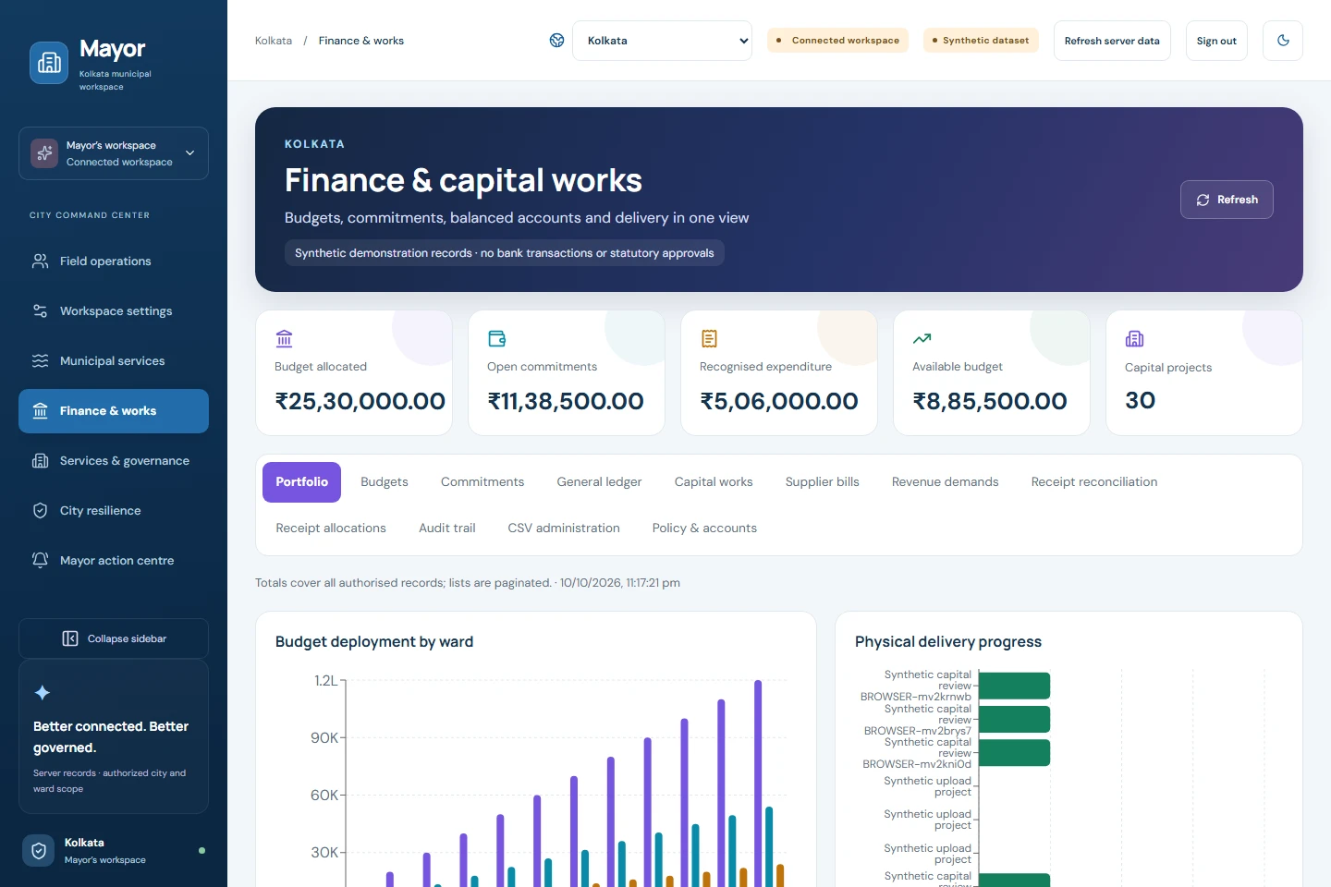Select the Supplier bills tab
This screenshot has height=887, width=1331.
tap(823, 482)
